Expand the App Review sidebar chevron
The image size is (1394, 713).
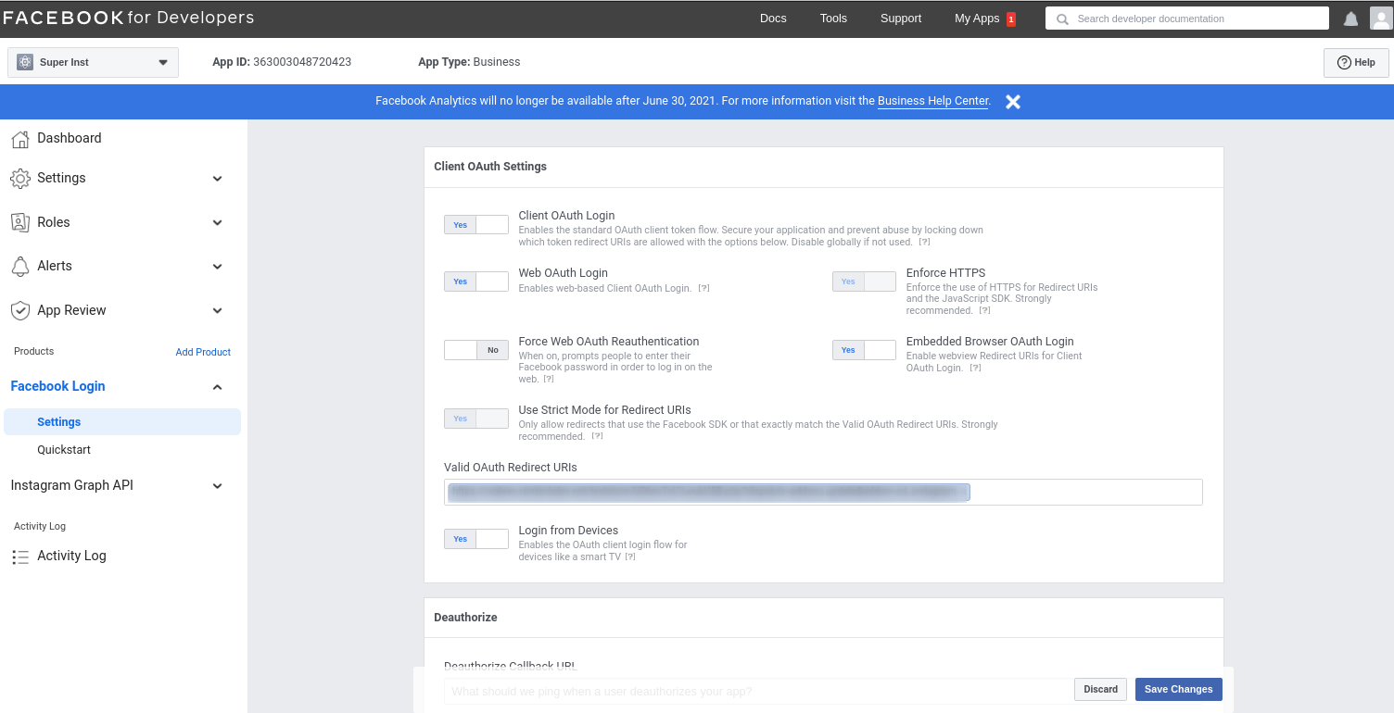[218, 311]
